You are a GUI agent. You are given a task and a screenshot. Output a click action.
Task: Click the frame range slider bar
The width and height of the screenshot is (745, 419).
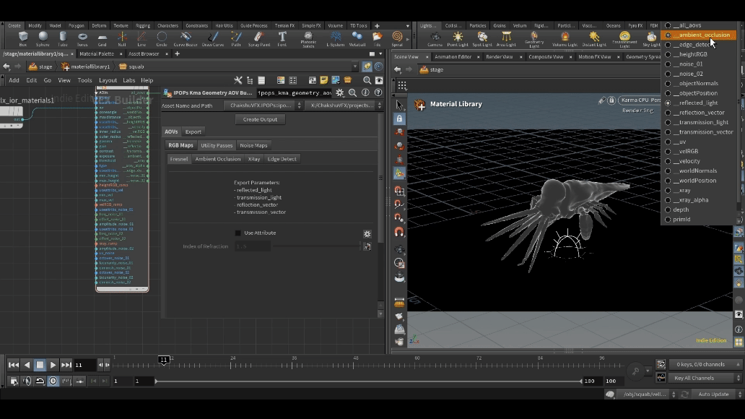[x=368, y=381]
